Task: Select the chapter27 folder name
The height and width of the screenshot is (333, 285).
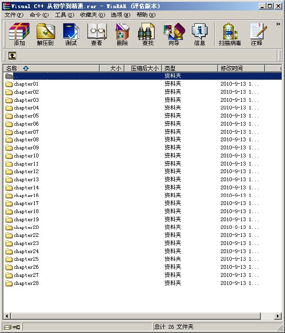Action: 26,275
